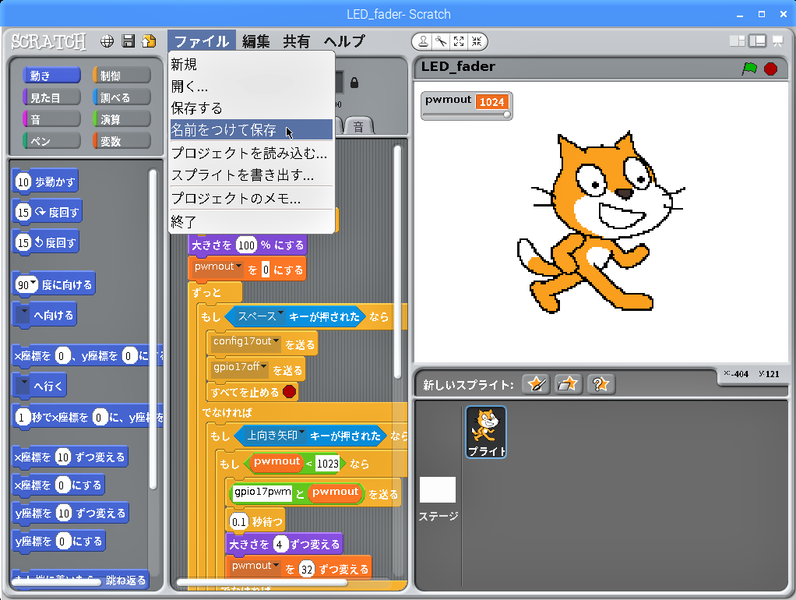Toggle the sprite lock icon
796x600 pixels.
[354, 83]
